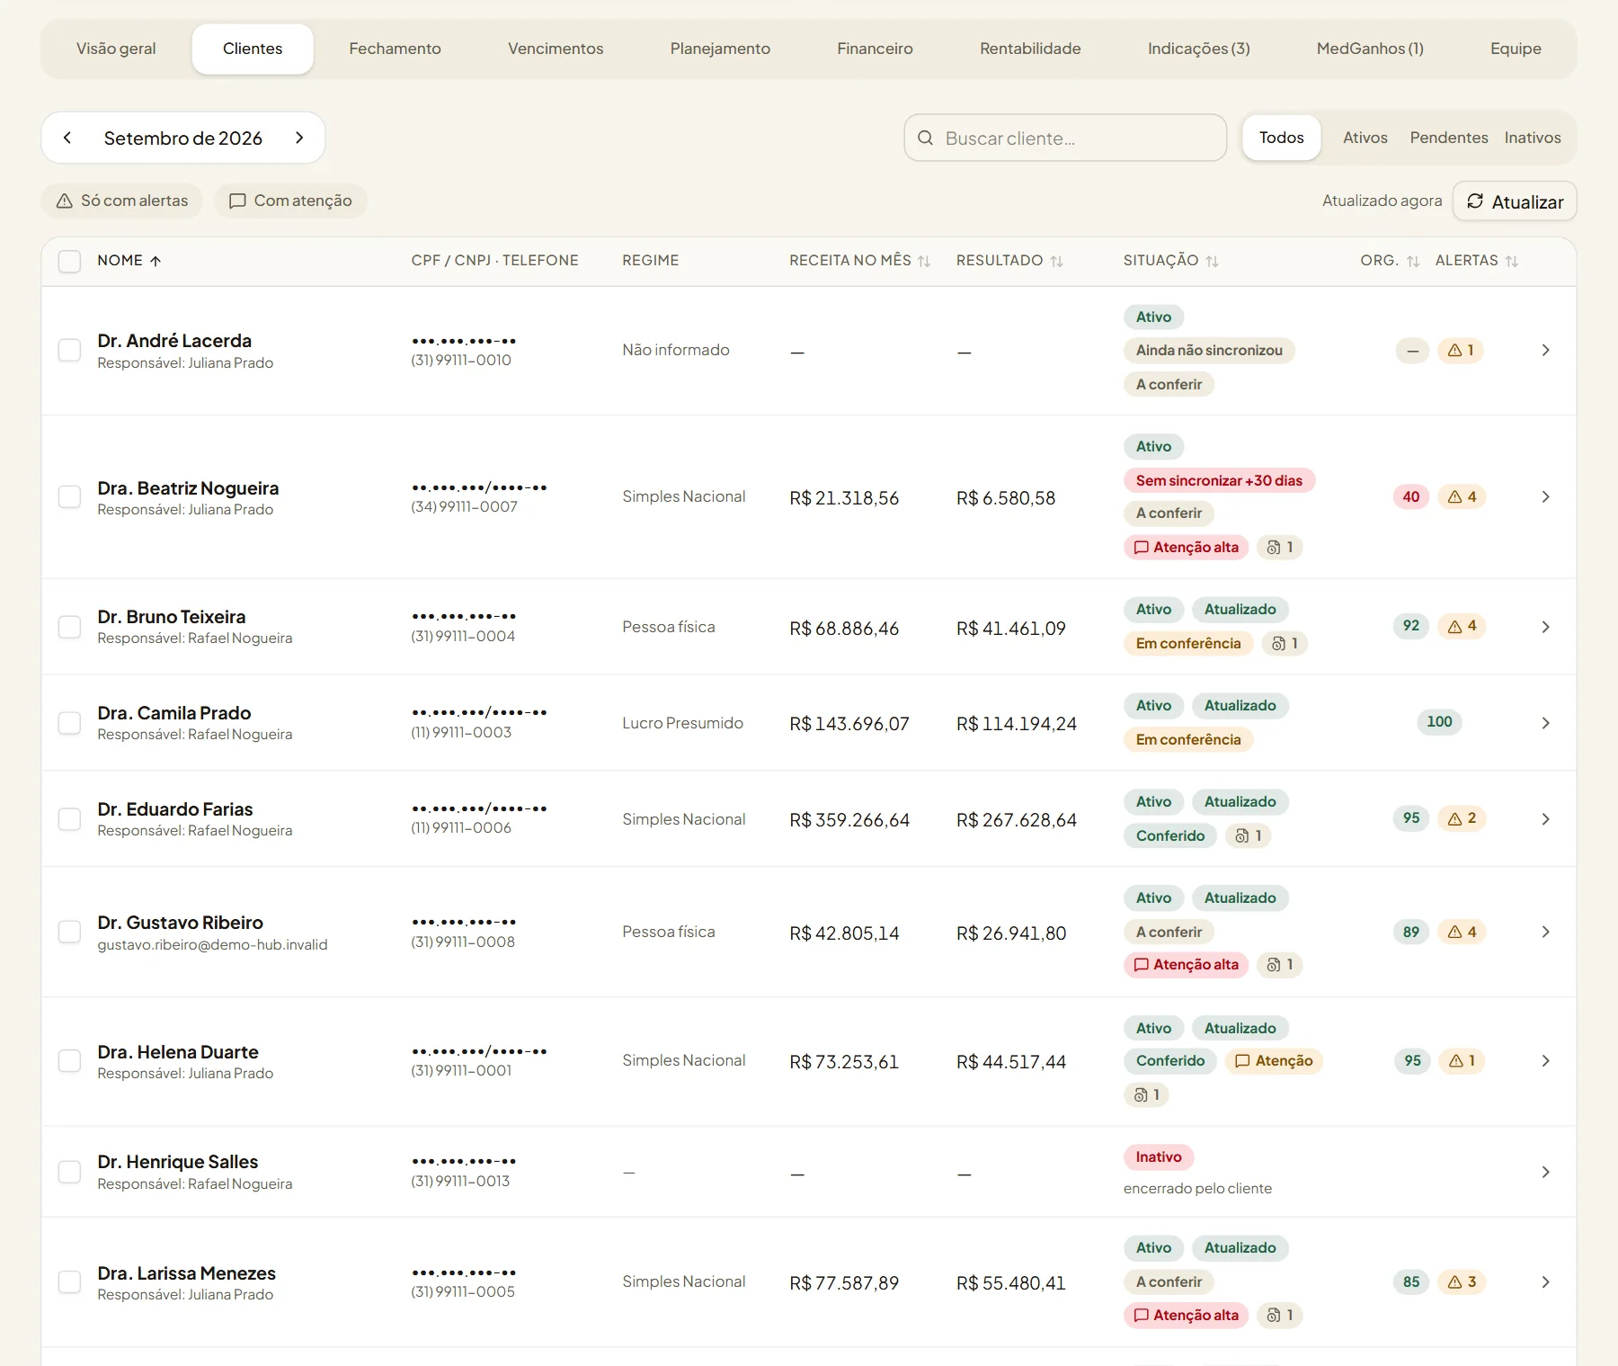The image size is (1618, 1366).
Task: Click pending-item badge in Dr. Gustavo Ribeiro row
Action: [x=1279, y=965]
